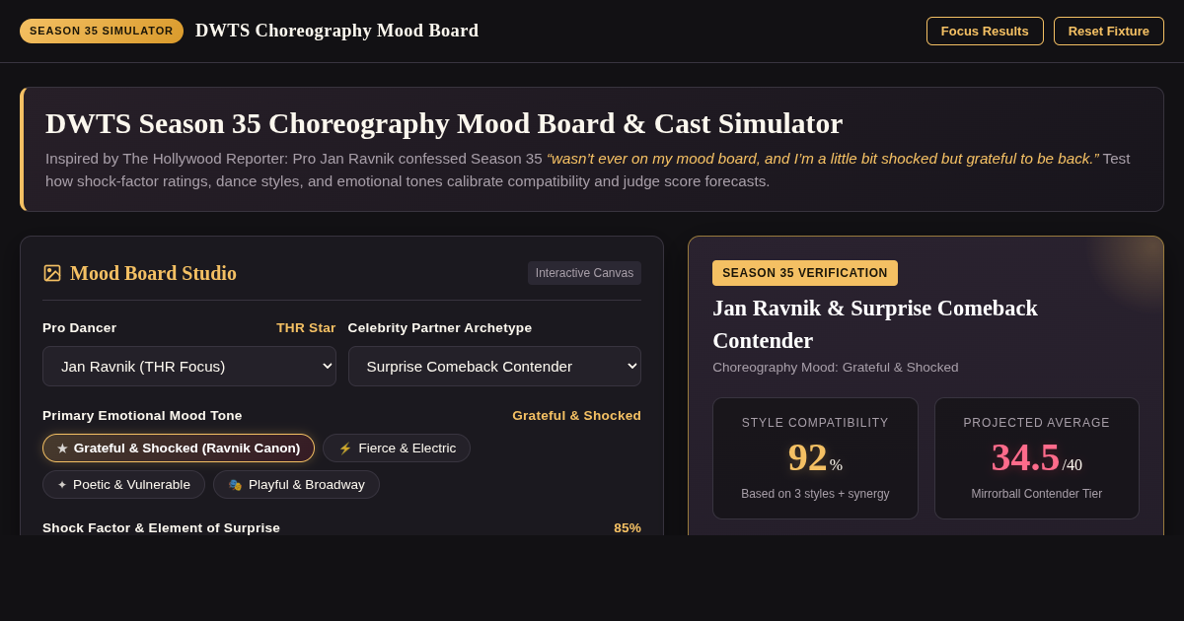Click the italic Jan Ravnik quote text
This screenshot has height=621, width=1184.
[x=823, y=159]
